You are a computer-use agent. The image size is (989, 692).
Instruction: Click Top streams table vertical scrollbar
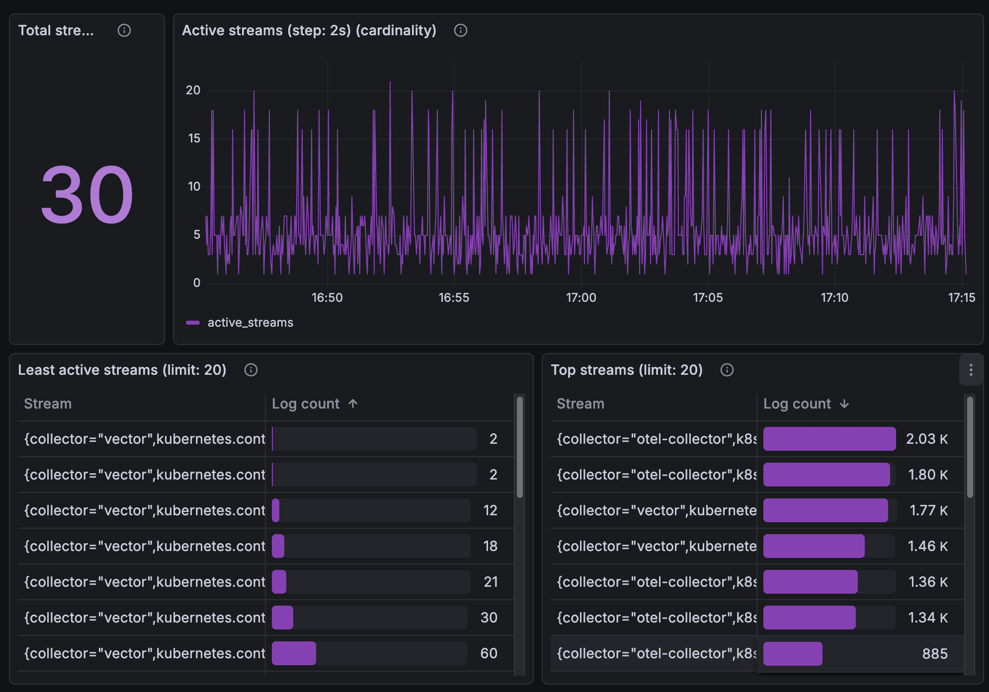970,447
